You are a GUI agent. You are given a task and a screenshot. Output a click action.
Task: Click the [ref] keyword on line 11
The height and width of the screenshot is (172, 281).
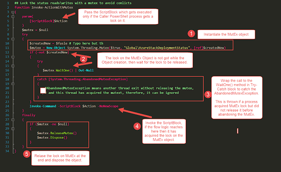click(x=198, y=48)
